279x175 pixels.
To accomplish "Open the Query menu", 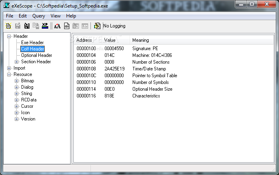I will [39, 16].
